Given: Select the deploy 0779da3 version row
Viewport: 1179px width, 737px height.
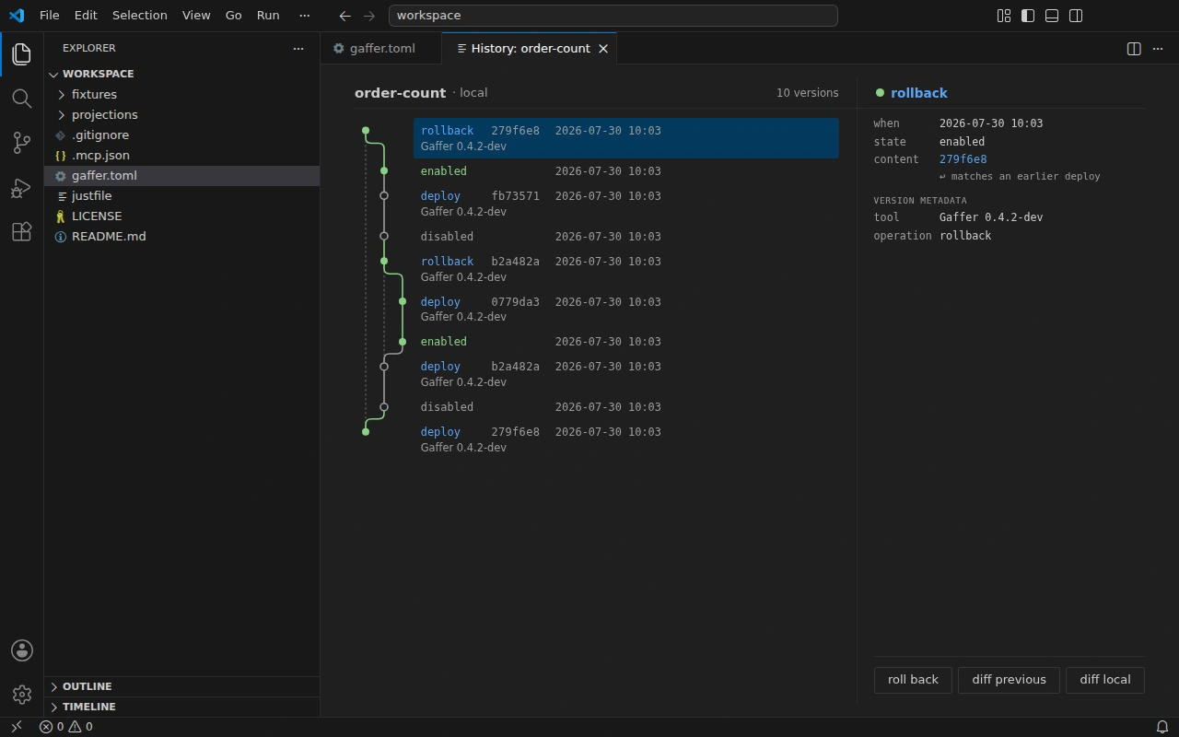Looking at the screenshot, I should tap(626, 309).
